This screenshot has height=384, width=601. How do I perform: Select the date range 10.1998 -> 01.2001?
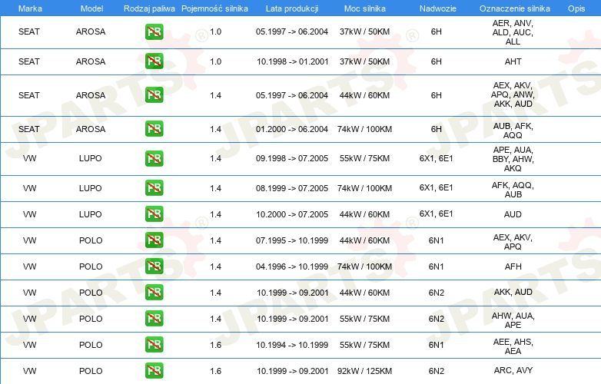click(293, 61)
